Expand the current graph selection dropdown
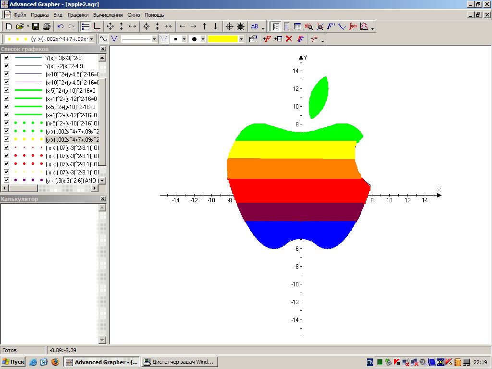Viewport: 492px width, 369px height. point(91,39)
